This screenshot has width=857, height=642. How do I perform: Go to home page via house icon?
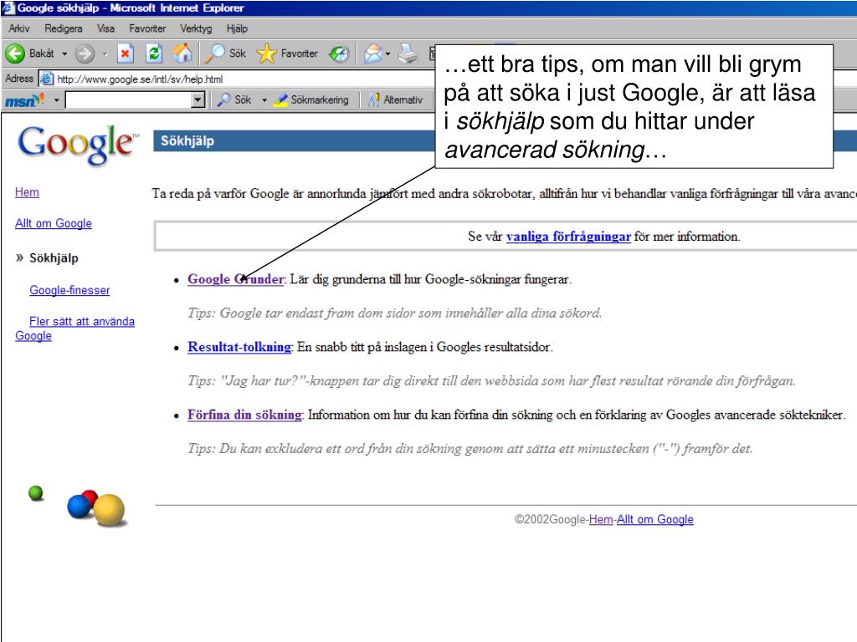tap(182, 53)
